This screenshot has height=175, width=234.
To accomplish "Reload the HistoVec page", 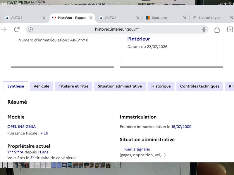I will coord(17,29).
